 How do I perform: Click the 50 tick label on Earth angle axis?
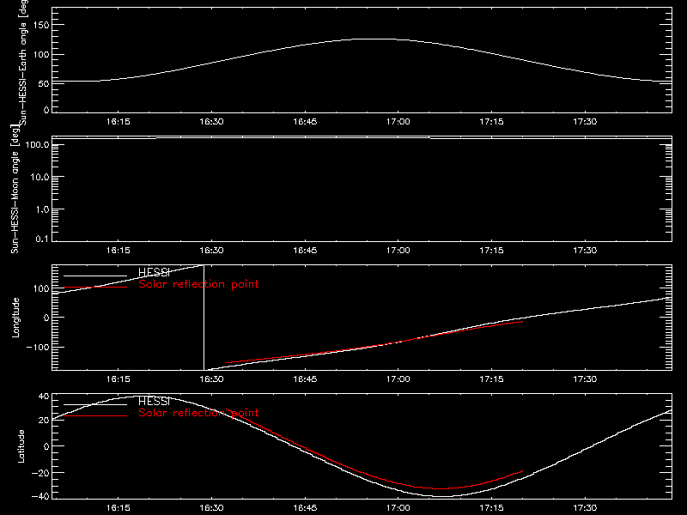point(44,83)
